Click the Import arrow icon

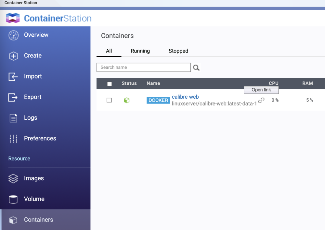click(x=13, y=77)
